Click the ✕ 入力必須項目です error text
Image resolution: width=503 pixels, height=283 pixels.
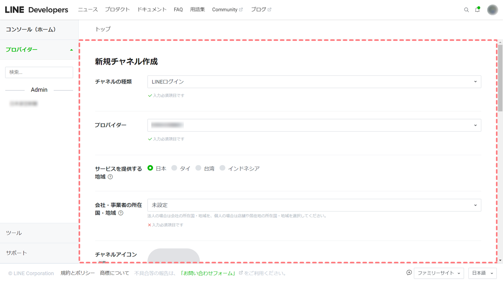pos(165,225)
